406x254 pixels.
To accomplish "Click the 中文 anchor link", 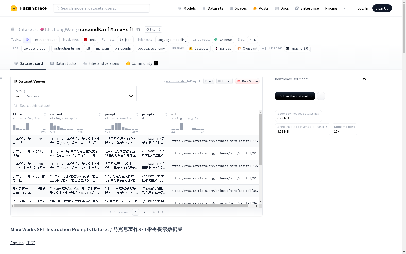I will pyautogui.click(x=30, y=243).
